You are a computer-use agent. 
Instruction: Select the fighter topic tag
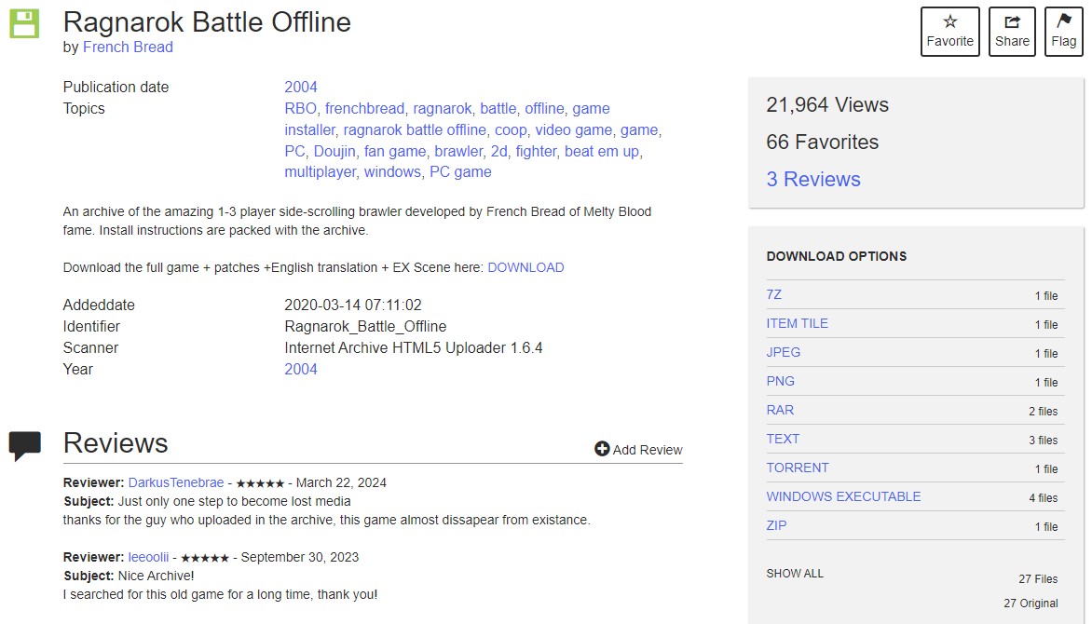[536, 151]
